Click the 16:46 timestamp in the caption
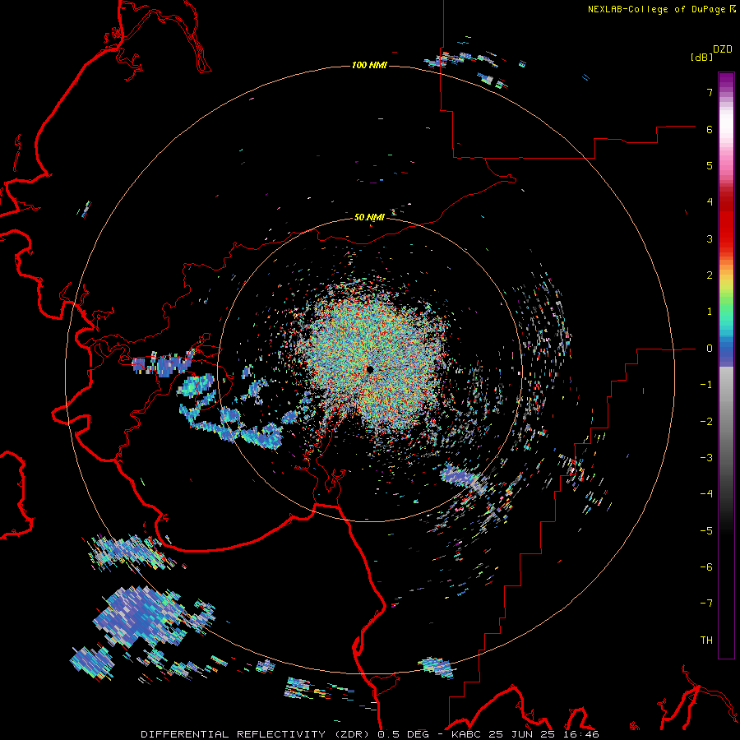The width and height of the screenshot is (740, 740). coord(580,734)
